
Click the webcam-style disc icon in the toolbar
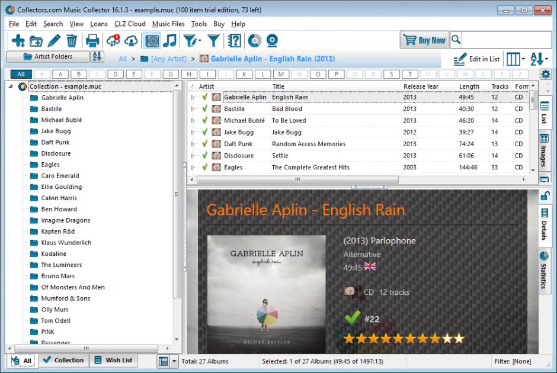(272, 40)
